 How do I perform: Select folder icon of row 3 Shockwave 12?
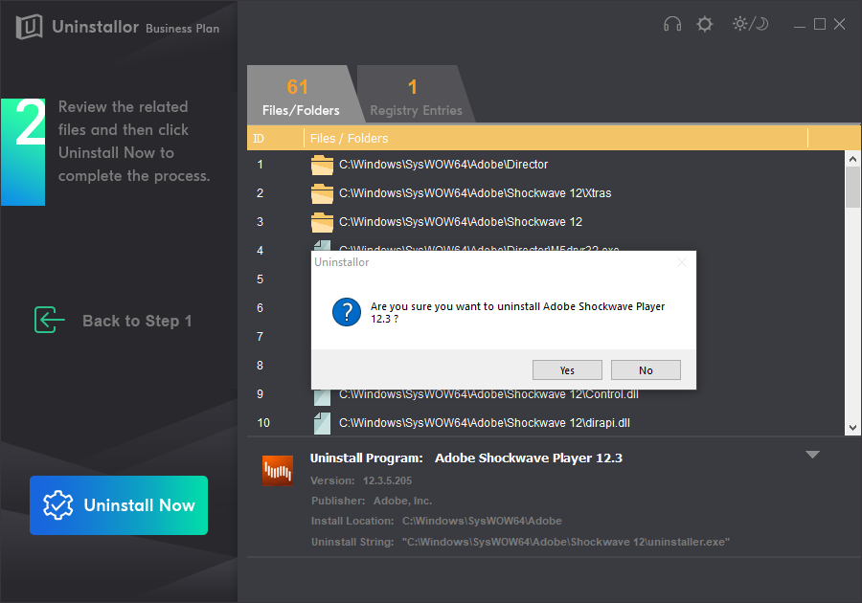322,222
